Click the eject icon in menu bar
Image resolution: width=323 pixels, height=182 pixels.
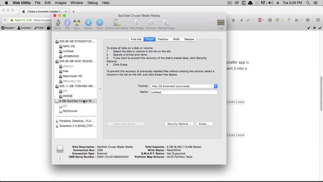coord(278,3)
